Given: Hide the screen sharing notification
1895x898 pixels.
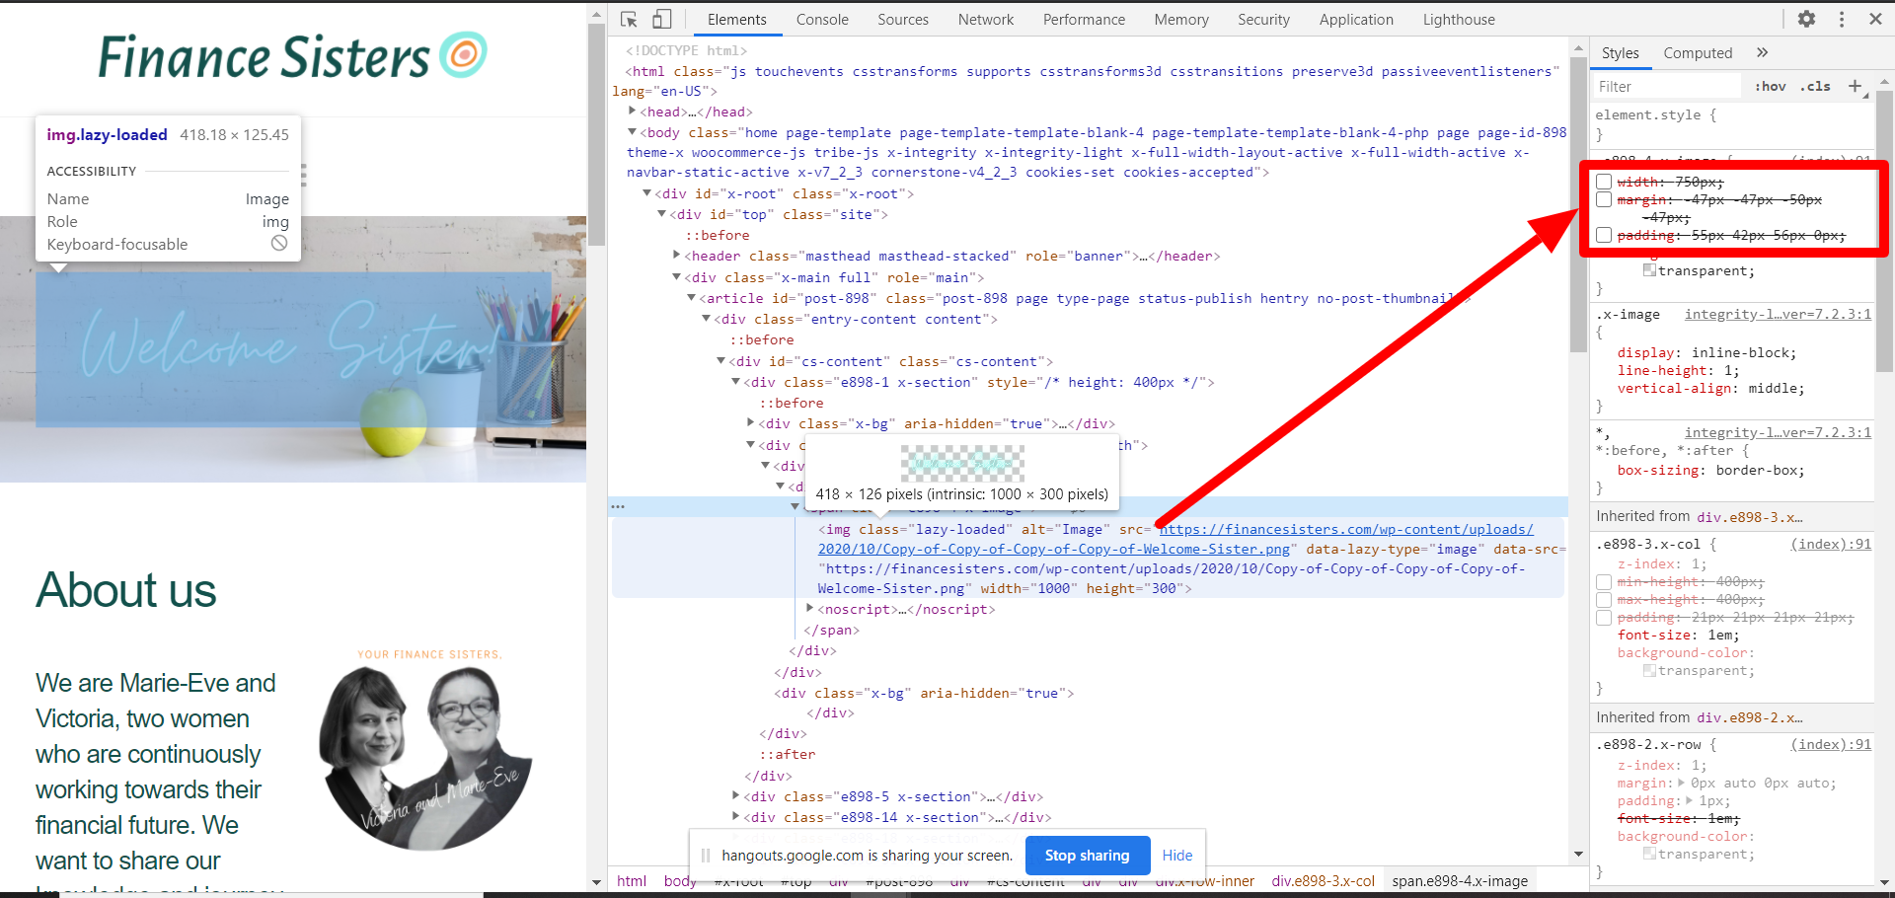Looking at the screenshot, I should coord(1177,856).
